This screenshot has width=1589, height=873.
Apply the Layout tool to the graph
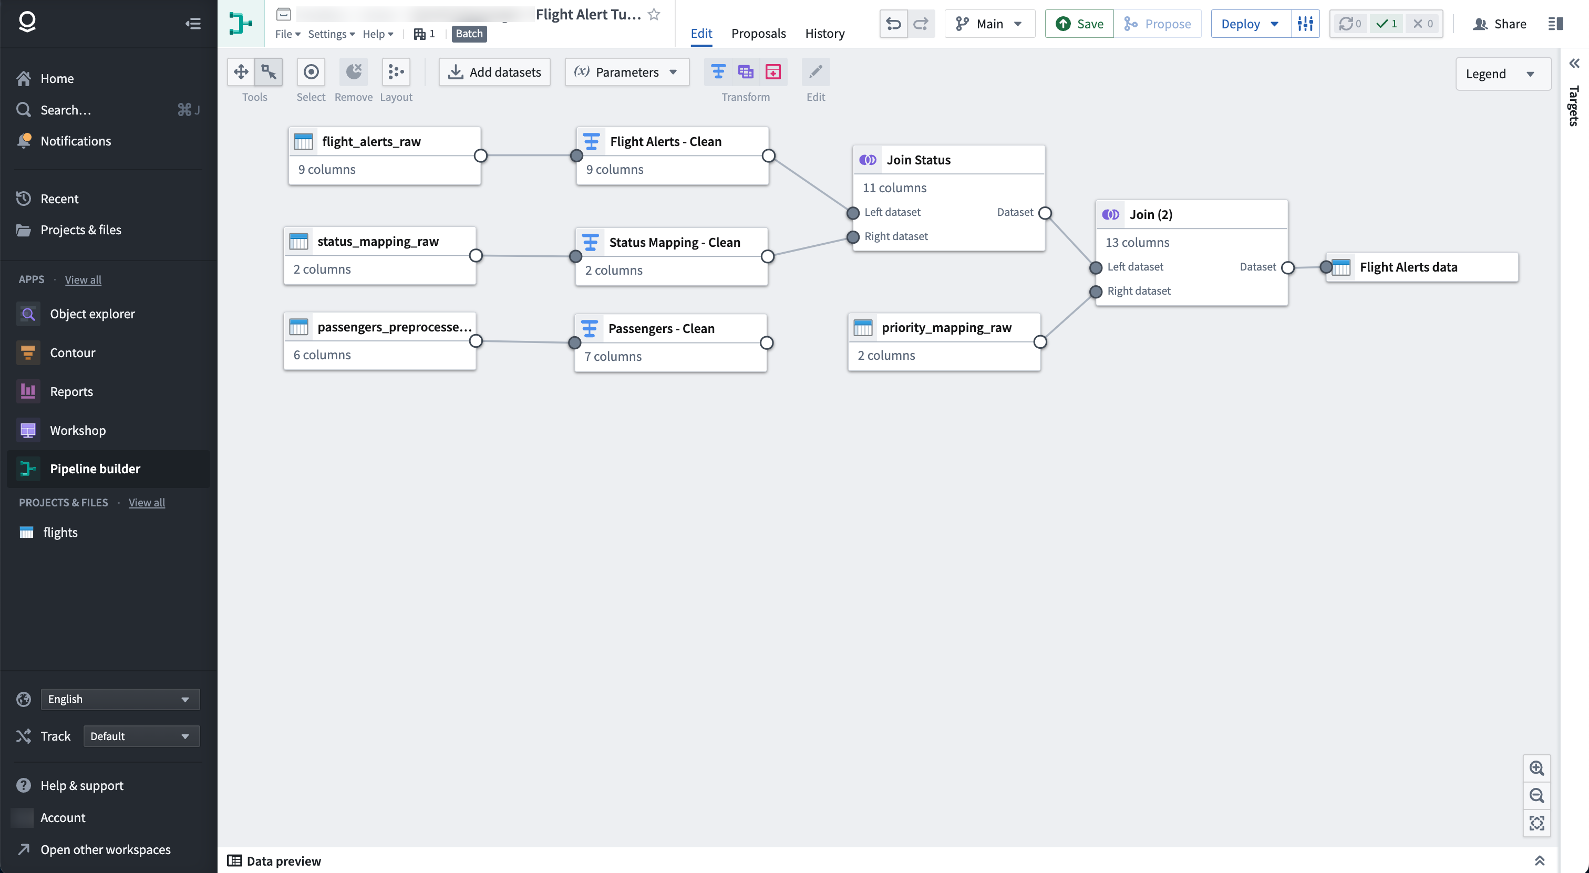[x=396, y=71]
